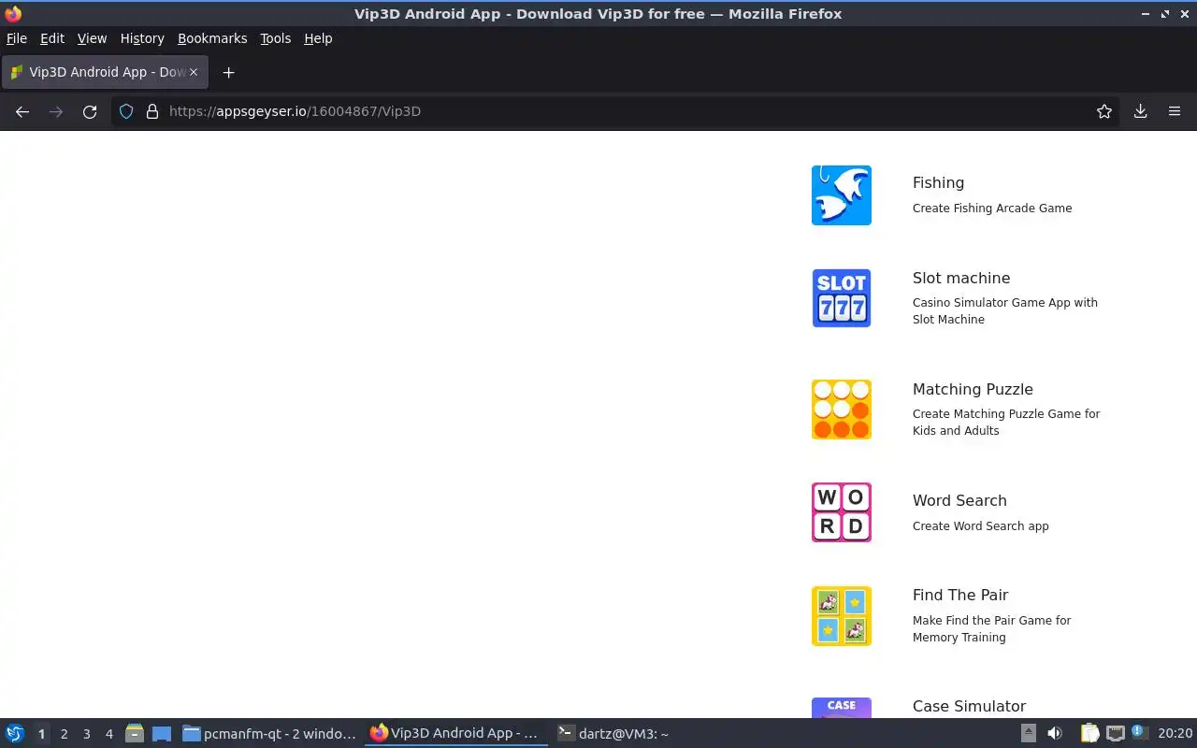Screen dimensions: 1197x748
Task: Switch to virtual desktop 1
Action: pyautogui.click(x=41, y=734)
